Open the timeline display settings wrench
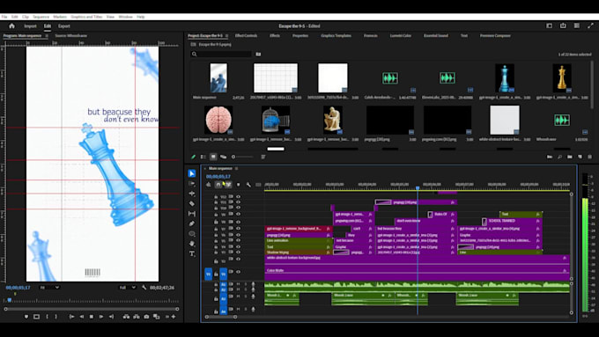Image resolution: width=599 pixels, height=337 pixels. pos(248,185)
